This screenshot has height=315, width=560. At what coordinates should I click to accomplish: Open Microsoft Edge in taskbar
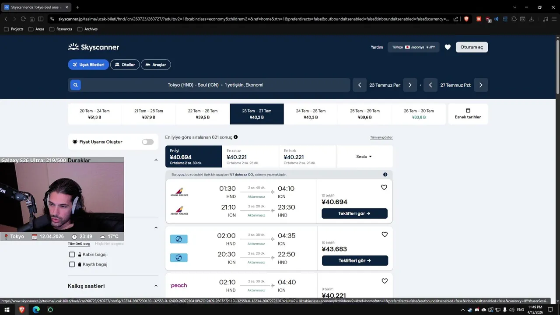click(36, 310)
